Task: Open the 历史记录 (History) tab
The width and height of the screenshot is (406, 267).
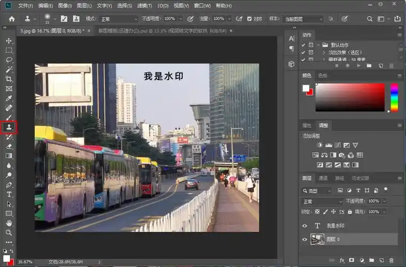Action: click(360, 178)
